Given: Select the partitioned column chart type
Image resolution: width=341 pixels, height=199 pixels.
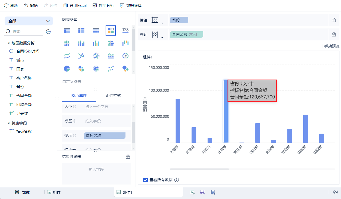Looking at the screenshot, I should point(67,43).
